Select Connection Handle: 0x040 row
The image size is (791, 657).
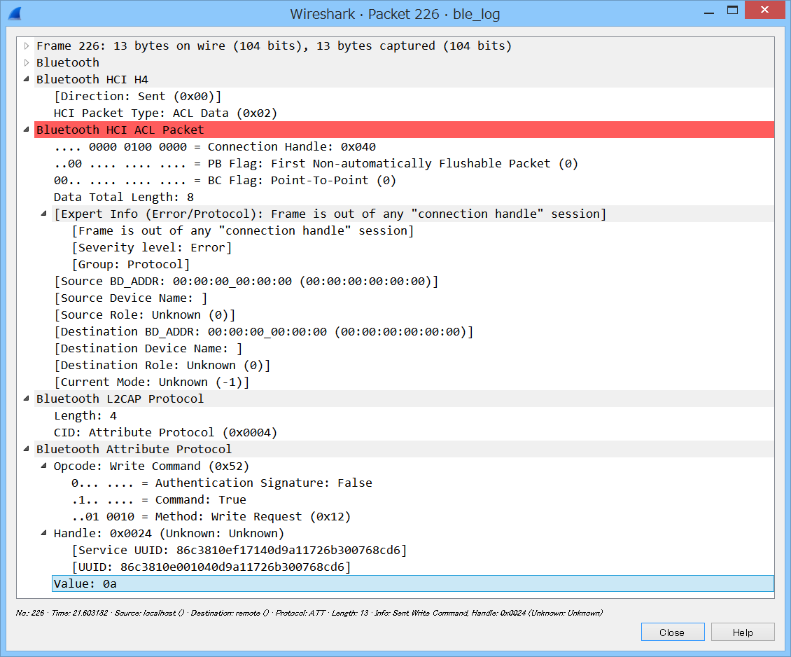pyautogui.click(x=413, y=147)
